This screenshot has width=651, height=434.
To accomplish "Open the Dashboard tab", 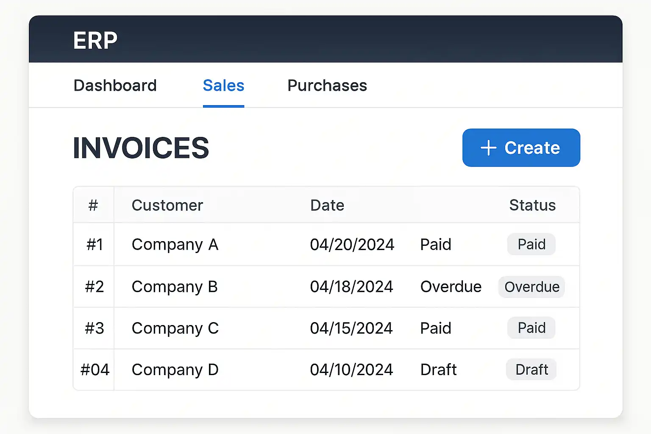I will coord(115,86).
